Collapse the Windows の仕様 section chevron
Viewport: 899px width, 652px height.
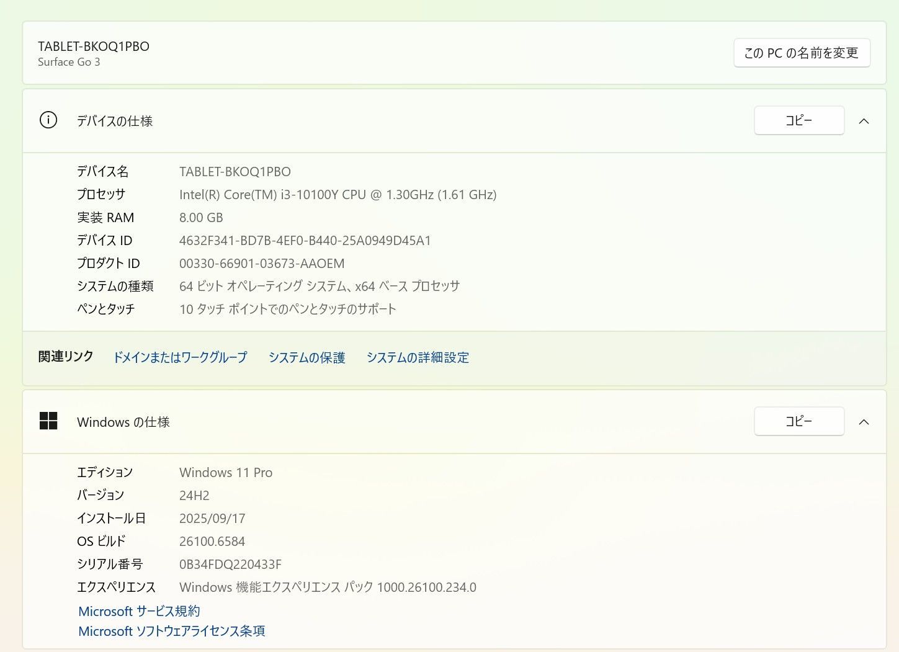[864, 422]
